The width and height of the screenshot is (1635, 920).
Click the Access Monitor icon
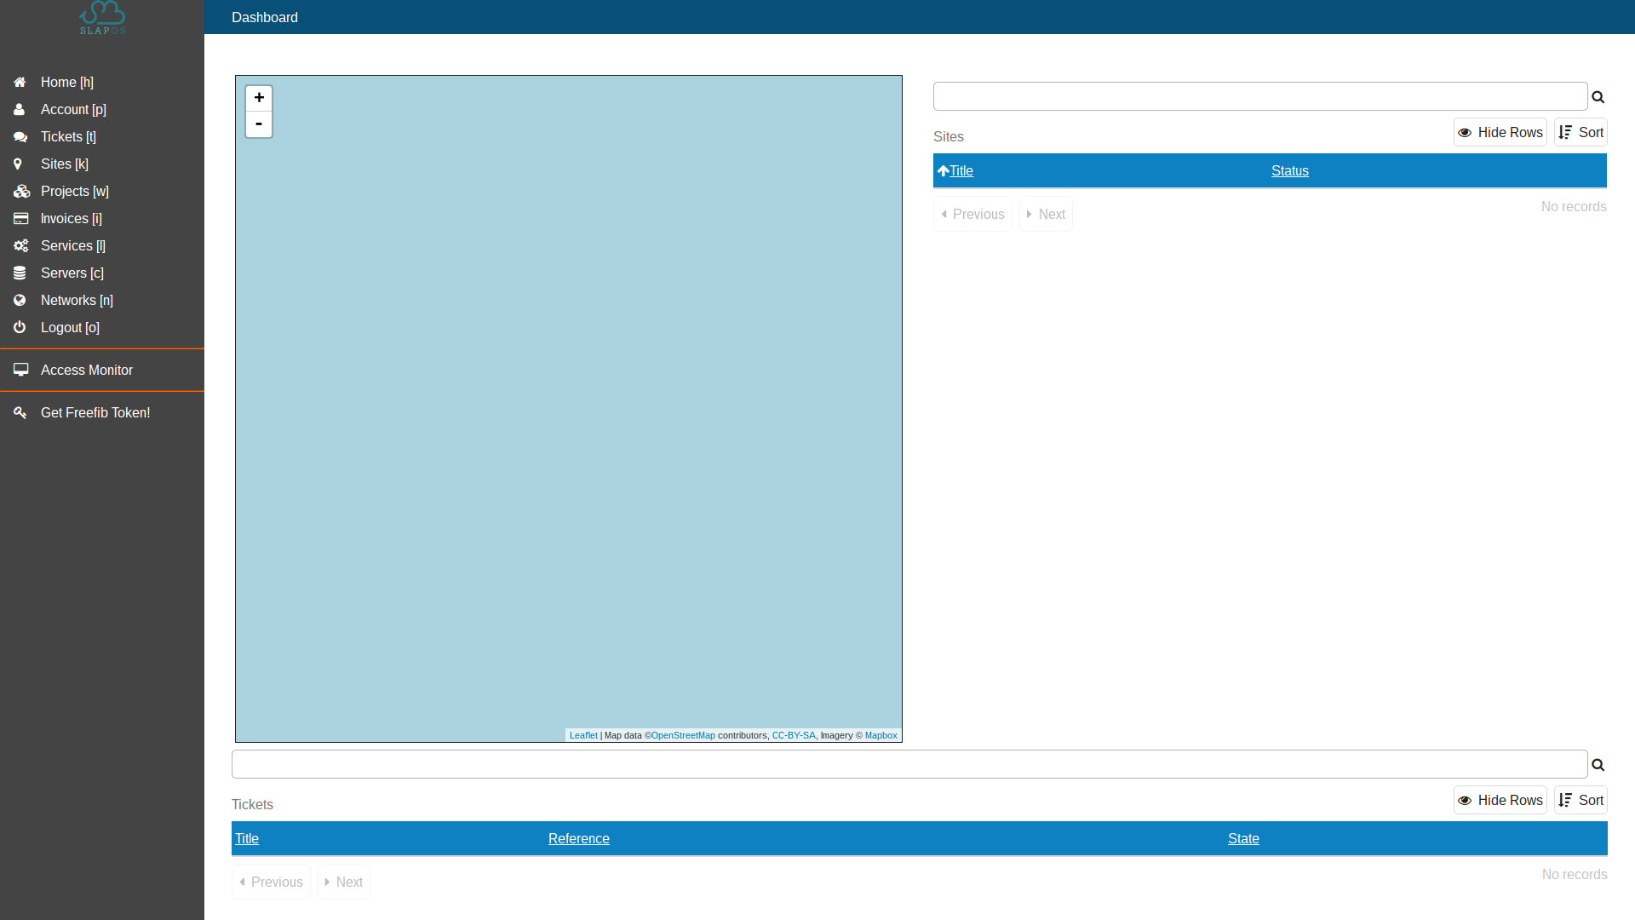pos(20,370)
